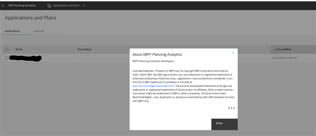Image resolution: width=316 pixels, height=136 pixels.
Task: Click the Description column header
Action: (84, 49)
